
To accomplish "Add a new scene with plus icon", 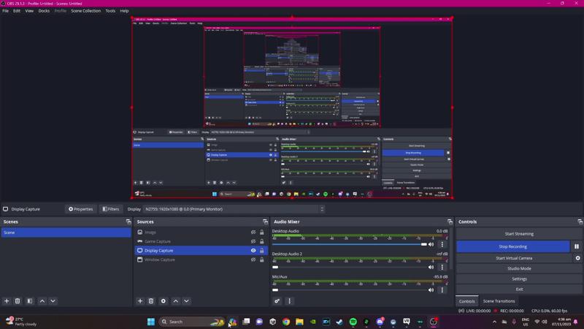I will pos(7,301).
